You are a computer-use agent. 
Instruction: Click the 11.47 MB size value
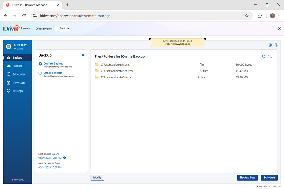pyautogui.click(x=242, y=71)
